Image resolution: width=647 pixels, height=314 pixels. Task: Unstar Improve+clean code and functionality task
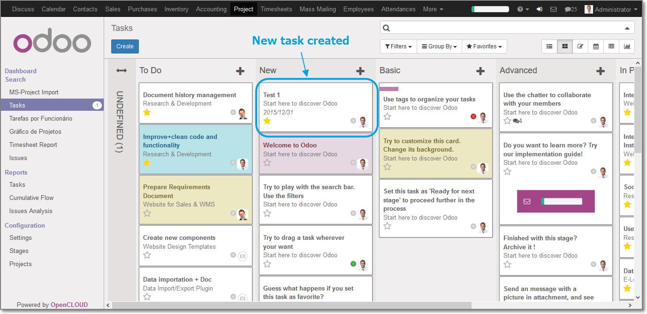(147, 163)
